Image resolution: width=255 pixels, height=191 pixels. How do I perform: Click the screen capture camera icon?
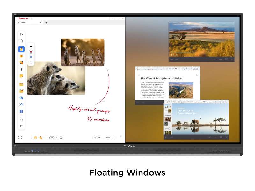[x=21, y=104]
